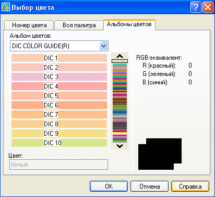Image resolution: width=215 pixels, height=197 pixels.
Task: Click the Альбом цветов: label
Action: pos(31,36)
